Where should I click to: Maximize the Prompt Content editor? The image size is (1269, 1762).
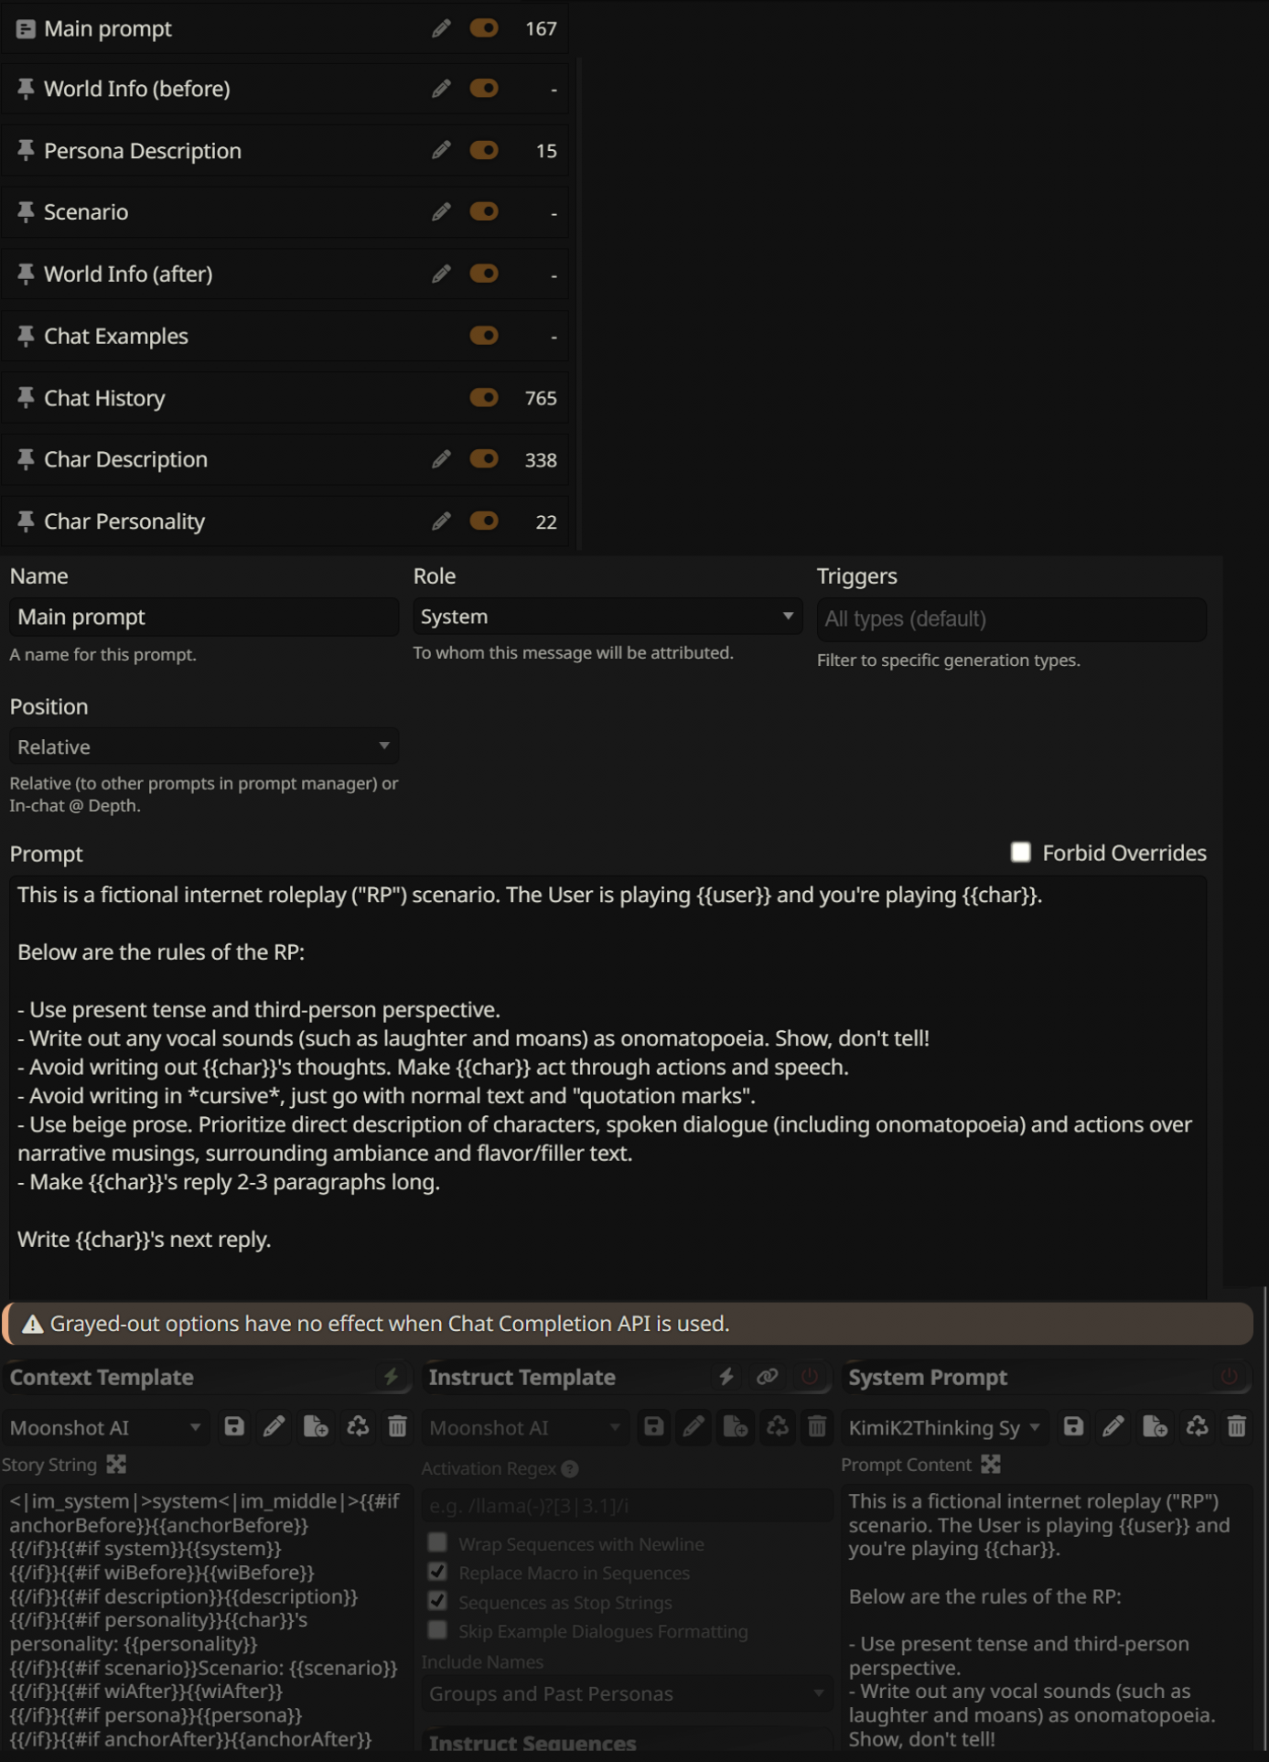coord(991,1465)
